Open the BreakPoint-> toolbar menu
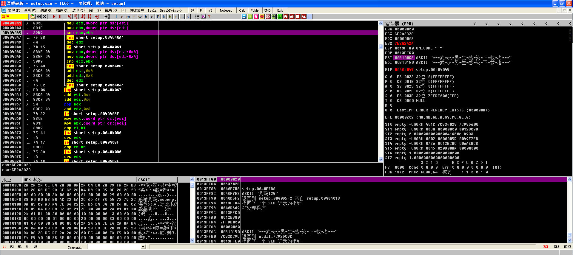573x255 pixels. [x=171, y=10]
